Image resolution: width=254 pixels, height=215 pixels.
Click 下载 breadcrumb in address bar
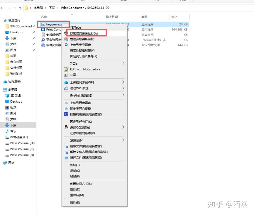(52, 8)
